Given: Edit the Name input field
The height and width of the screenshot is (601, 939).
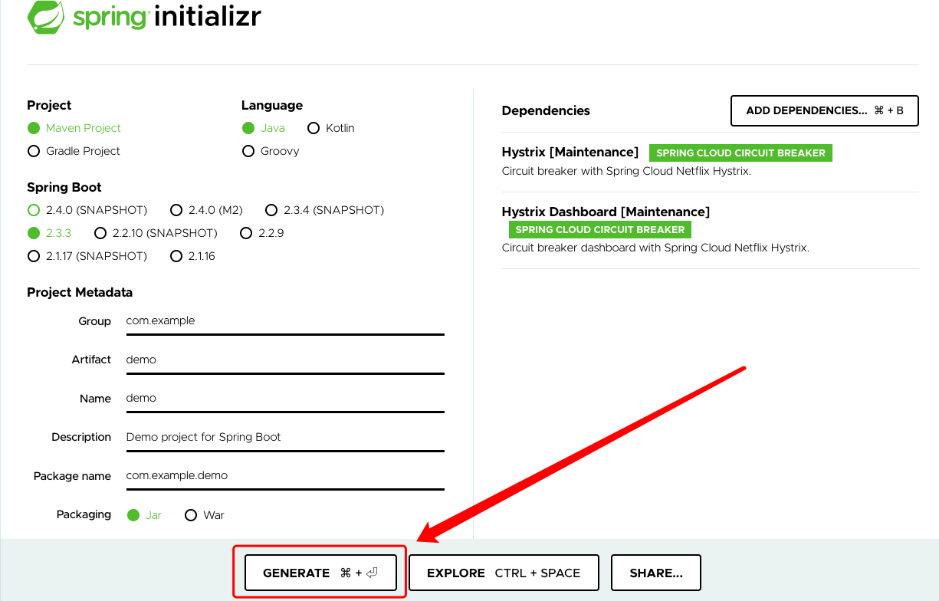Looking at the screenshot, I should click(x=285, y=399).
